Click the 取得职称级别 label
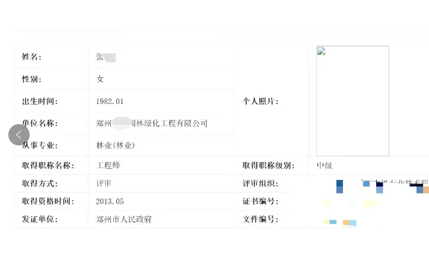The height and width of the screenshot is (253, 429). click(x=268, y=165)
